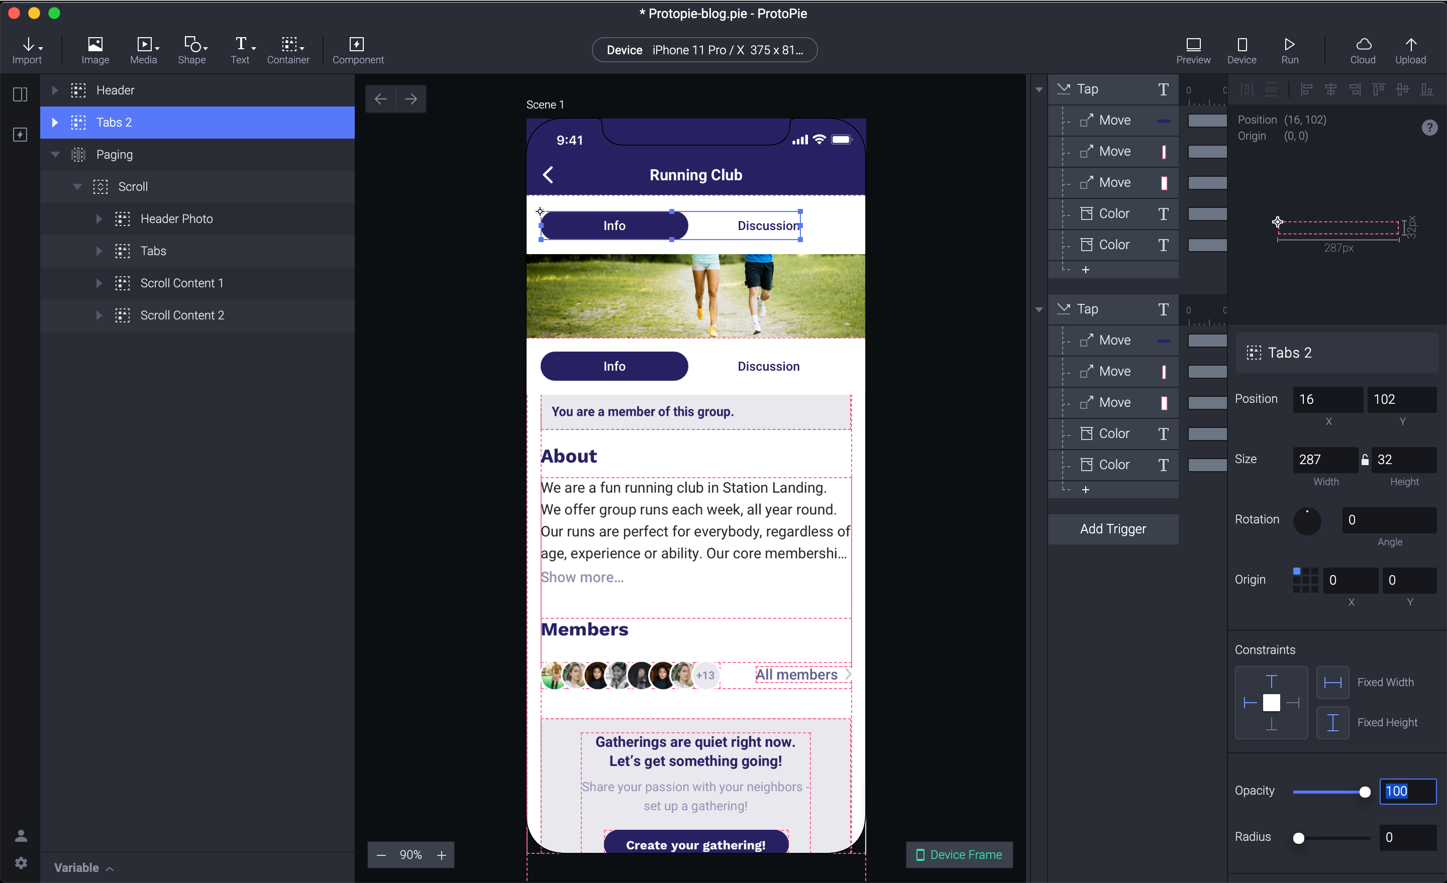Toggle the Fixed Height constraint

1332,722
